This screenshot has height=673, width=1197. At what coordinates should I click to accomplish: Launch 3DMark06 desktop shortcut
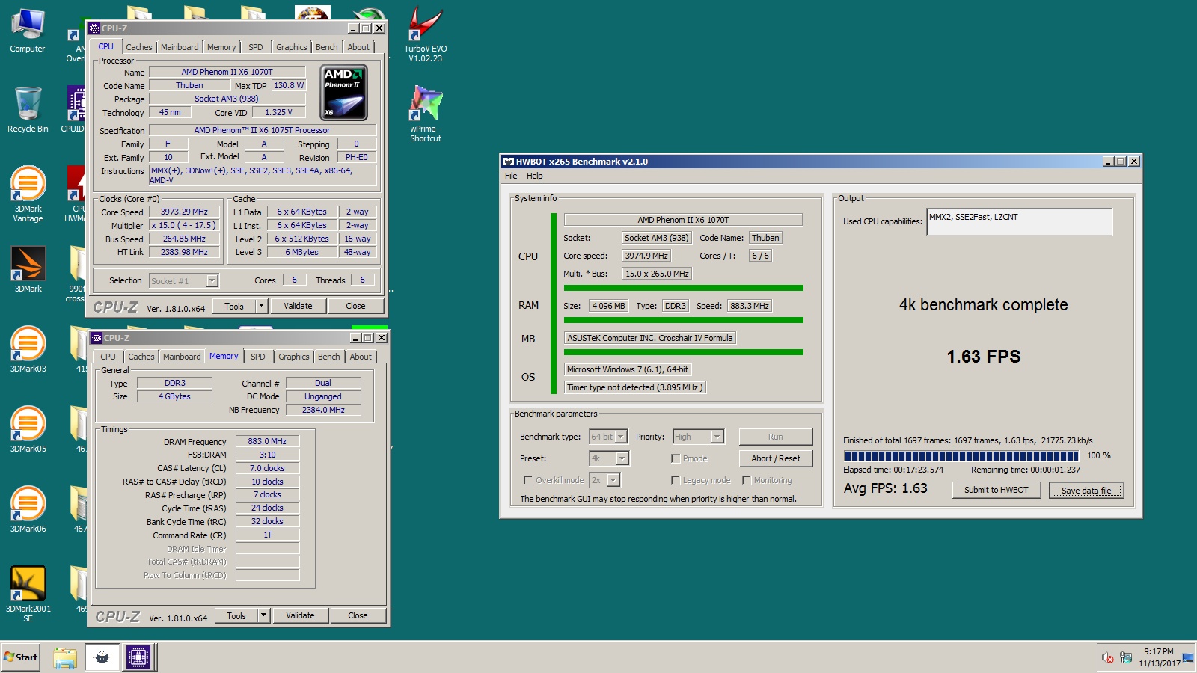(x=28, y=509)
